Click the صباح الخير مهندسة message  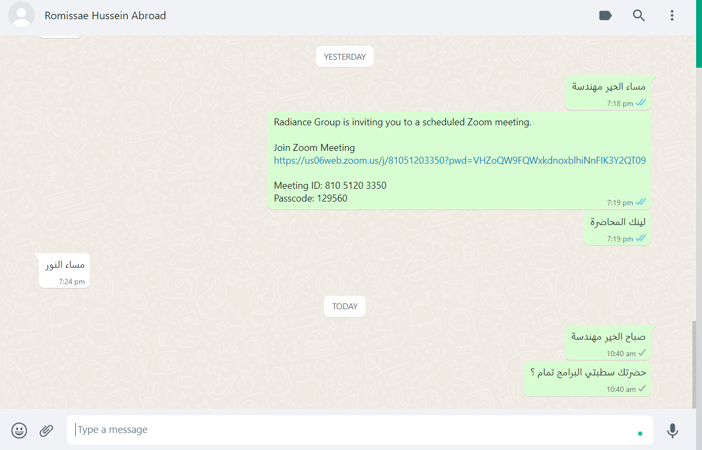(608, 343)
